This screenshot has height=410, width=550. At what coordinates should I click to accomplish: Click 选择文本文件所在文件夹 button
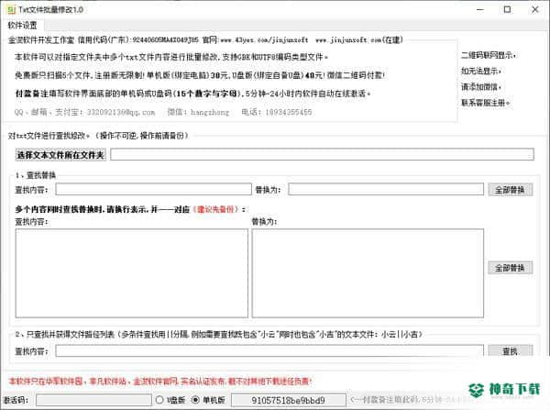click(x=60, y=155)
